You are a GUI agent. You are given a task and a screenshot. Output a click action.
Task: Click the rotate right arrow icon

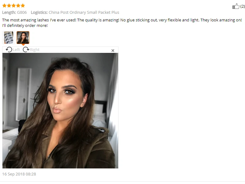(x=26, y=50)
